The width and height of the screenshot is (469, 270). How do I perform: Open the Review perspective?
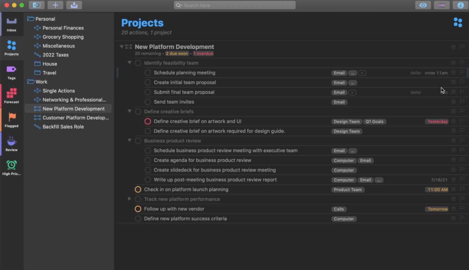coord(12,144)
